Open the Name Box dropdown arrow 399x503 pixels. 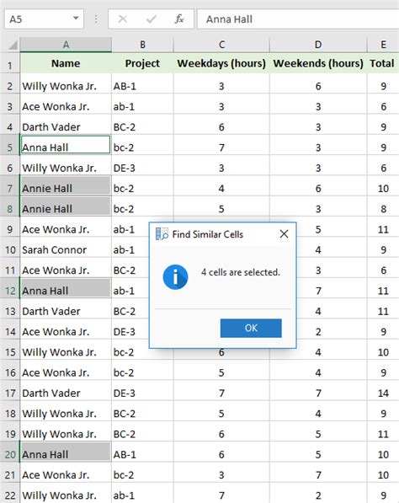[x=76, y=19]
